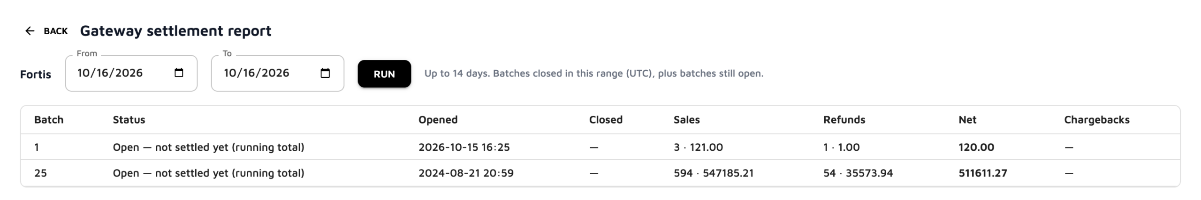Viewport: 1201px width, 200px height.
Task: Click the Gateway settlement report heading
Action: 175,31
